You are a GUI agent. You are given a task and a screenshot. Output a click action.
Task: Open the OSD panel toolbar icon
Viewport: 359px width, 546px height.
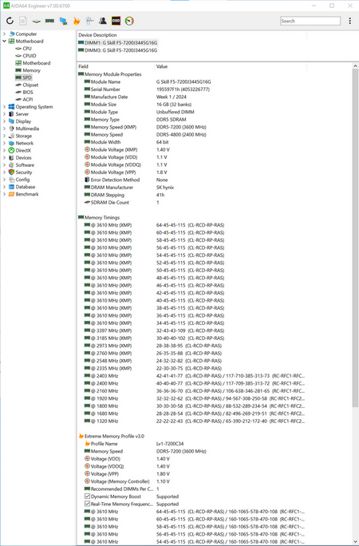(116, 21)
